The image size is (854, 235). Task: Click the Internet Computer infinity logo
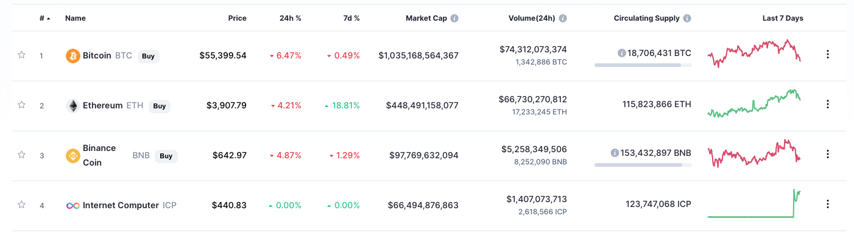pos(72,206)
